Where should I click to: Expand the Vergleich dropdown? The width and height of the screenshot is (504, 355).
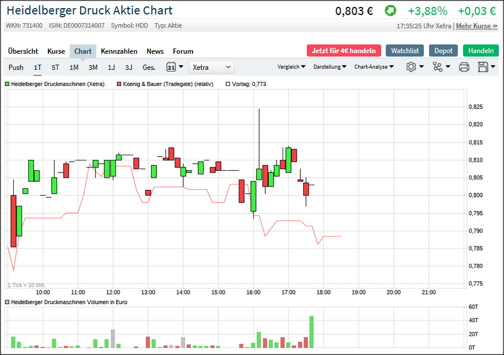pos(291,67)
